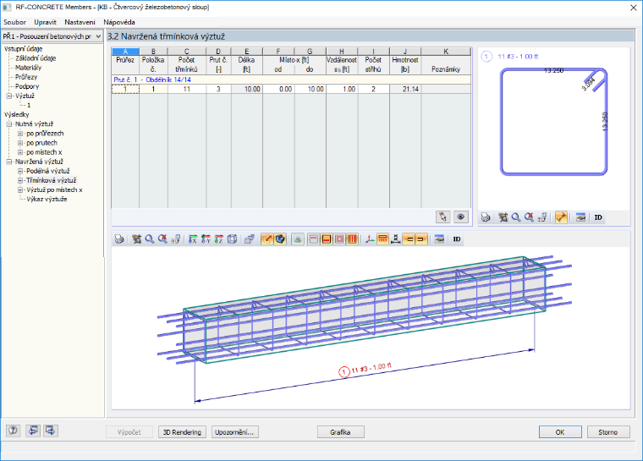643x461 pixels.
Task: Expand the po průřezech tree node
Action: coord(20,134)
